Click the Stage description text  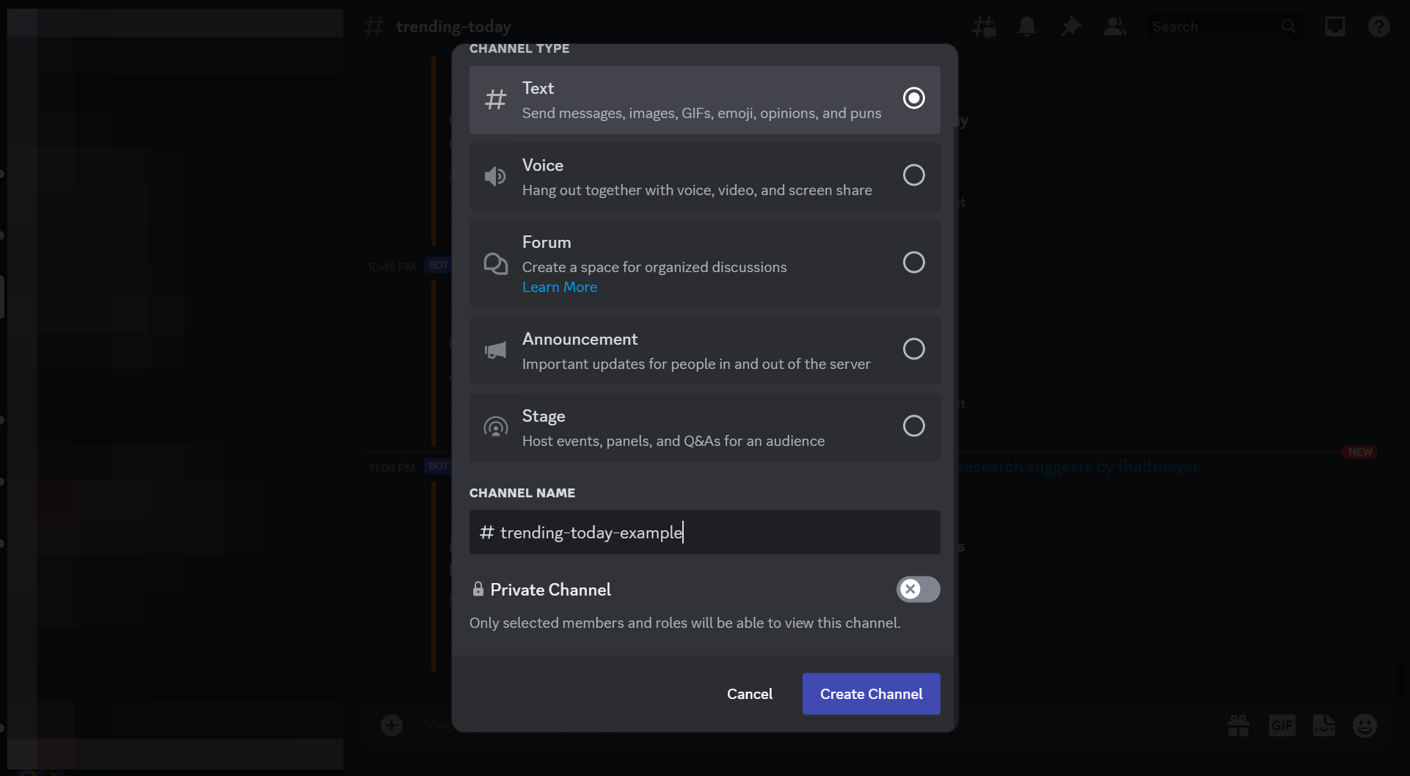pos(673,442)
